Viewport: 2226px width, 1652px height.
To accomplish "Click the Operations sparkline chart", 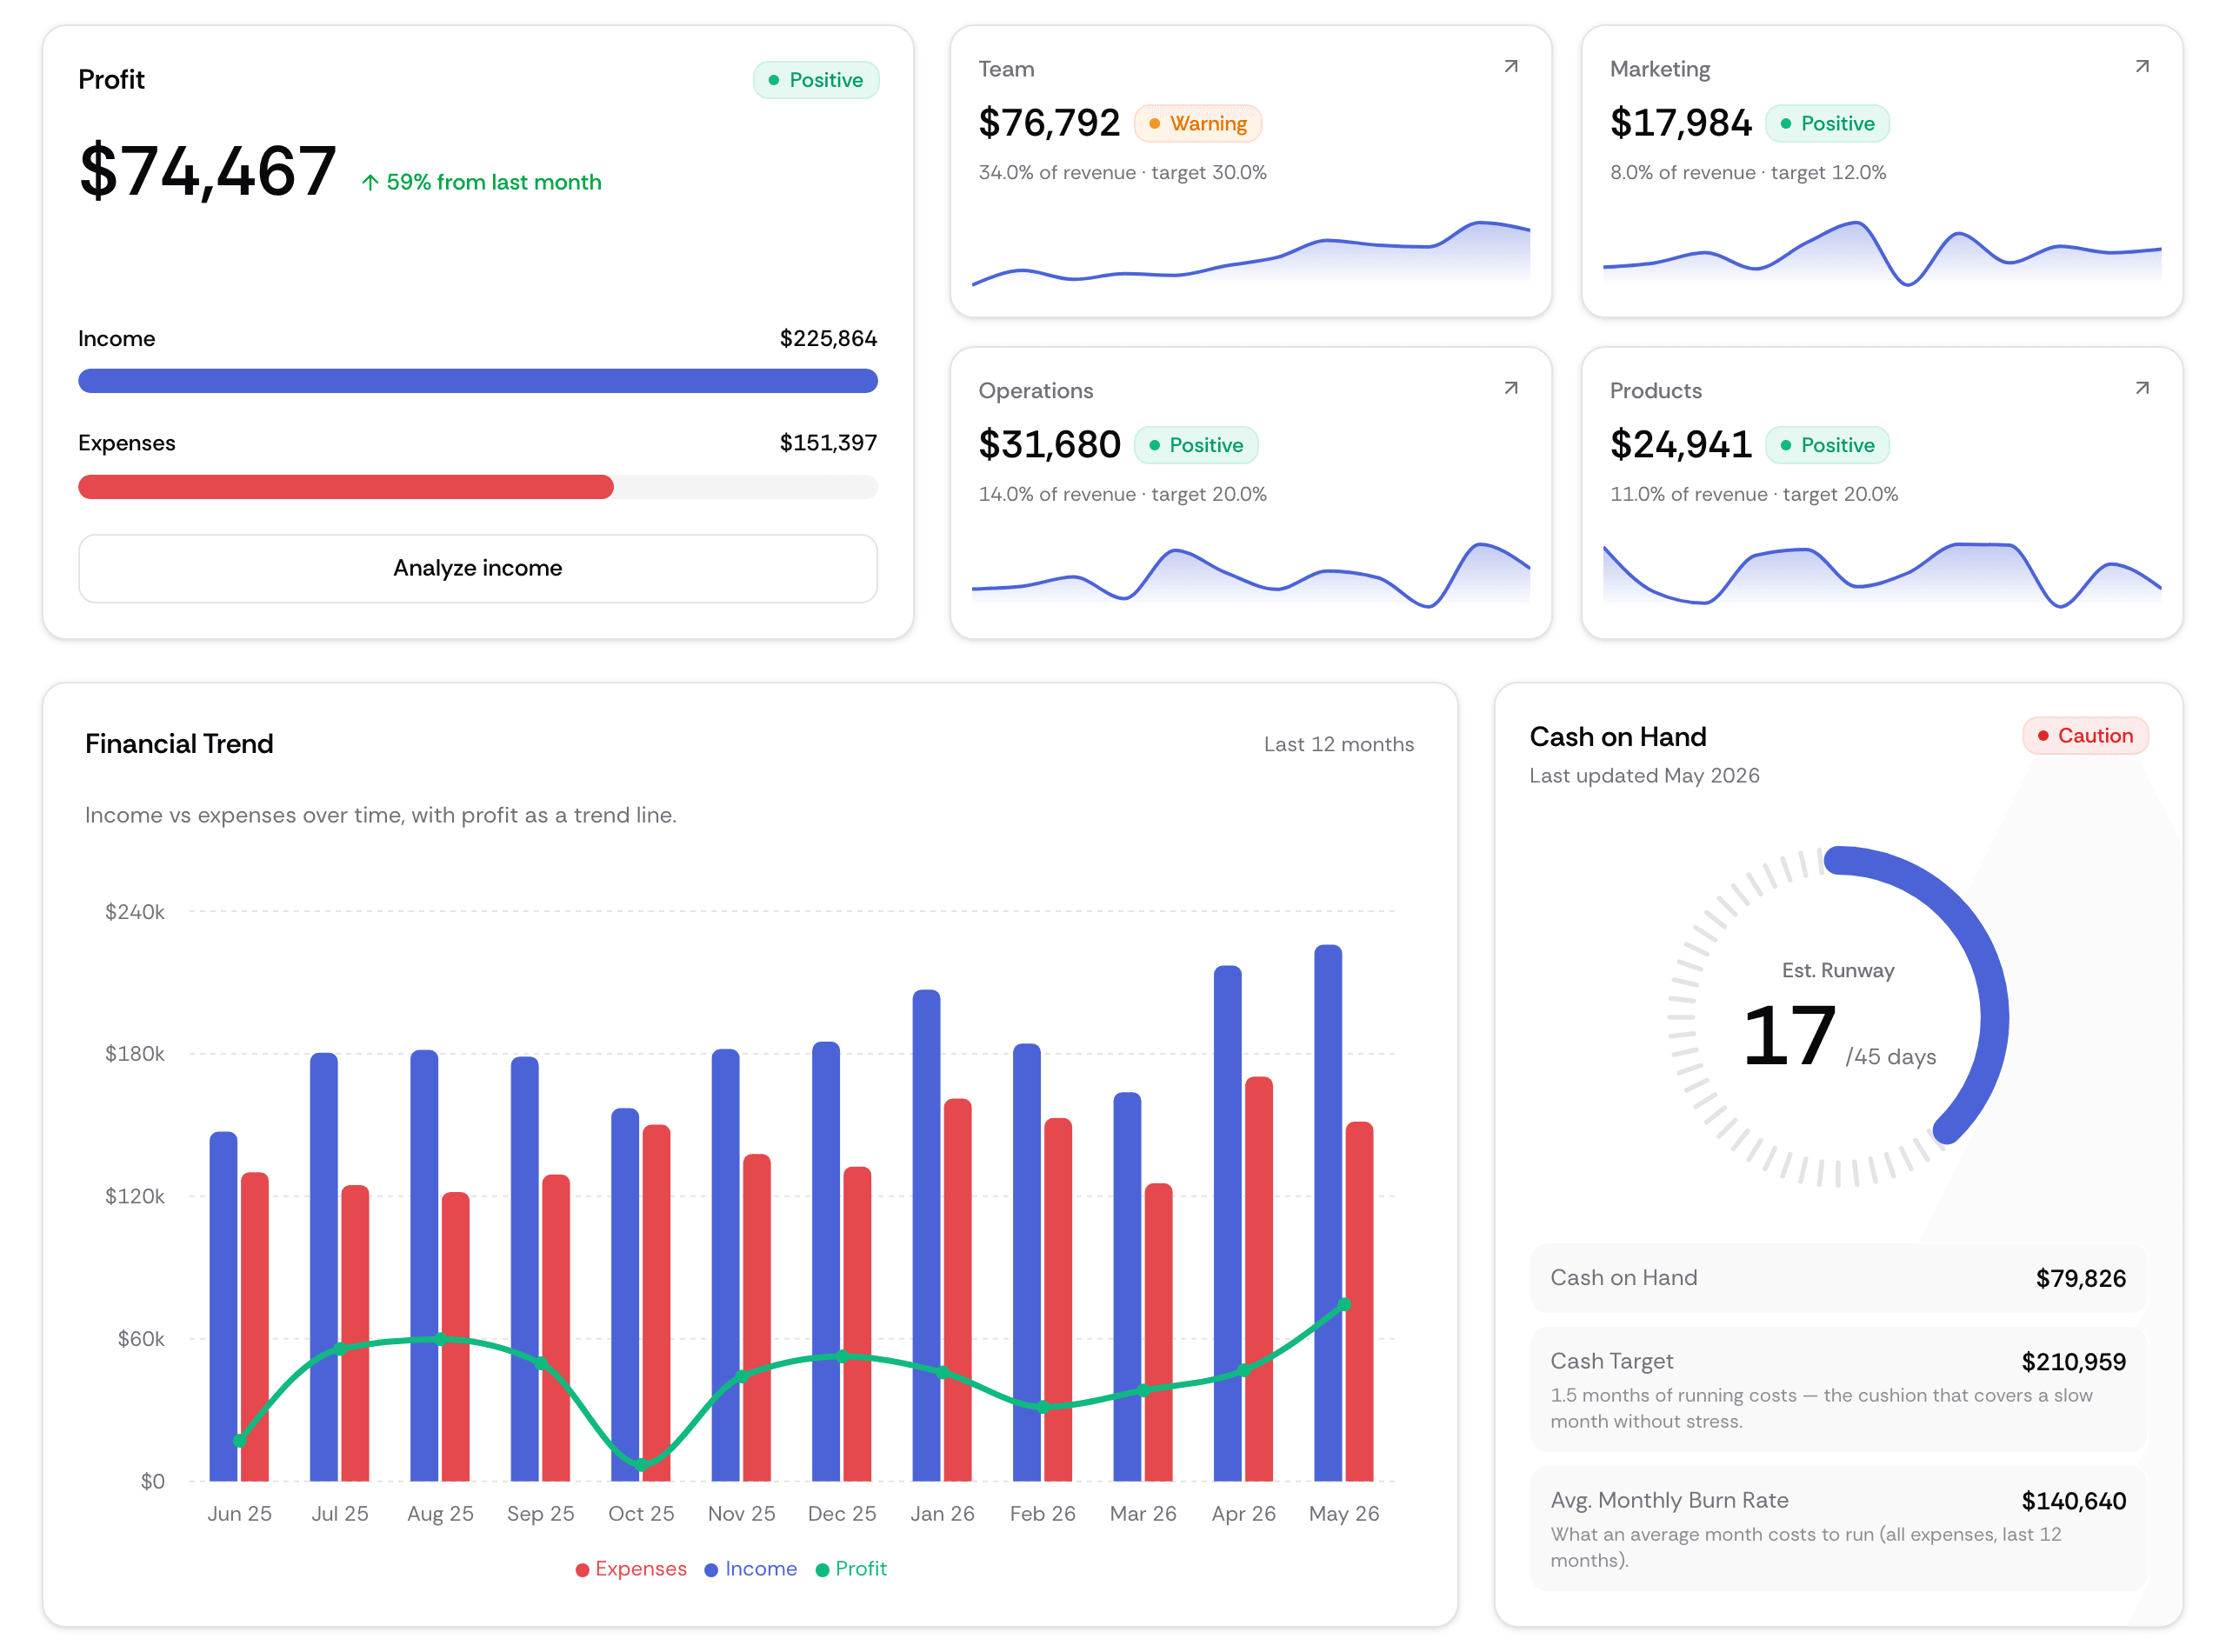I will tap(1251, 575).
